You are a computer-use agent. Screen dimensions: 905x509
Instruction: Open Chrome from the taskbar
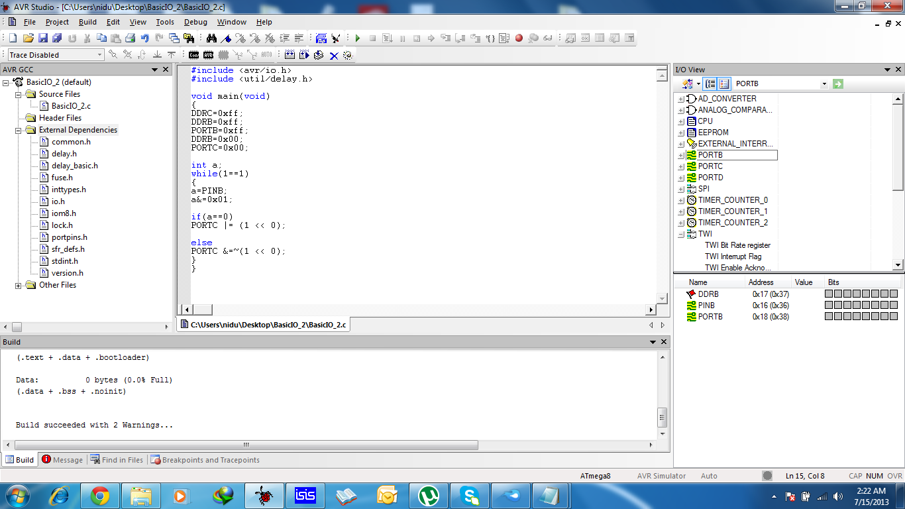point(100,495)
